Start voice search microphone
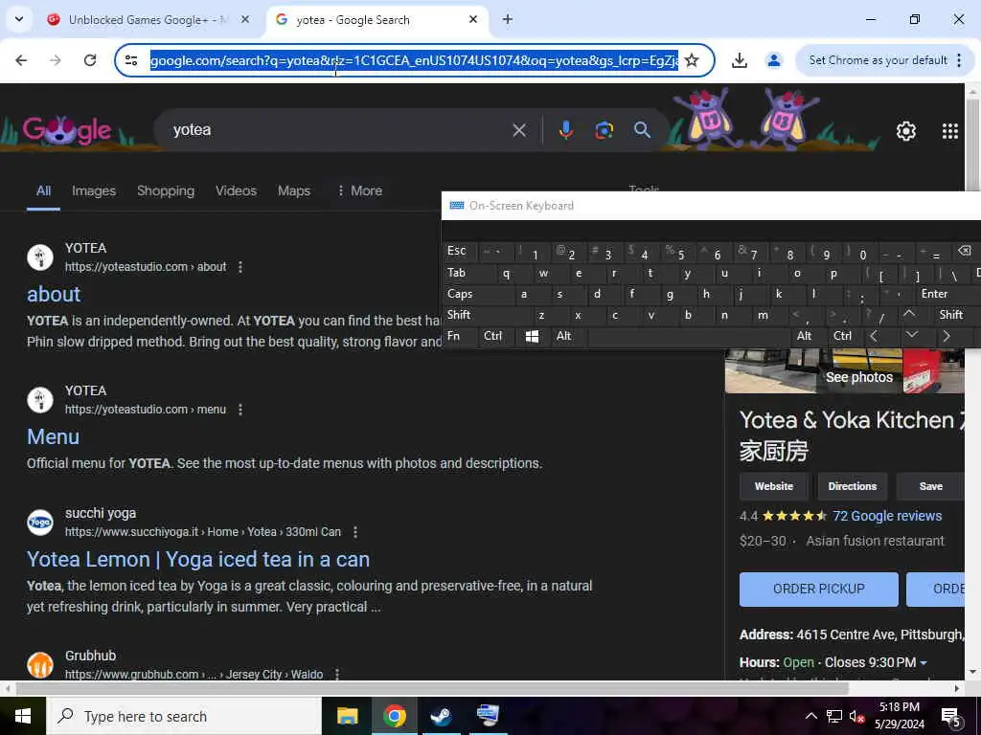Image resolution: width=981 pixels, height=735 pixels. click(x=565, y=130)
